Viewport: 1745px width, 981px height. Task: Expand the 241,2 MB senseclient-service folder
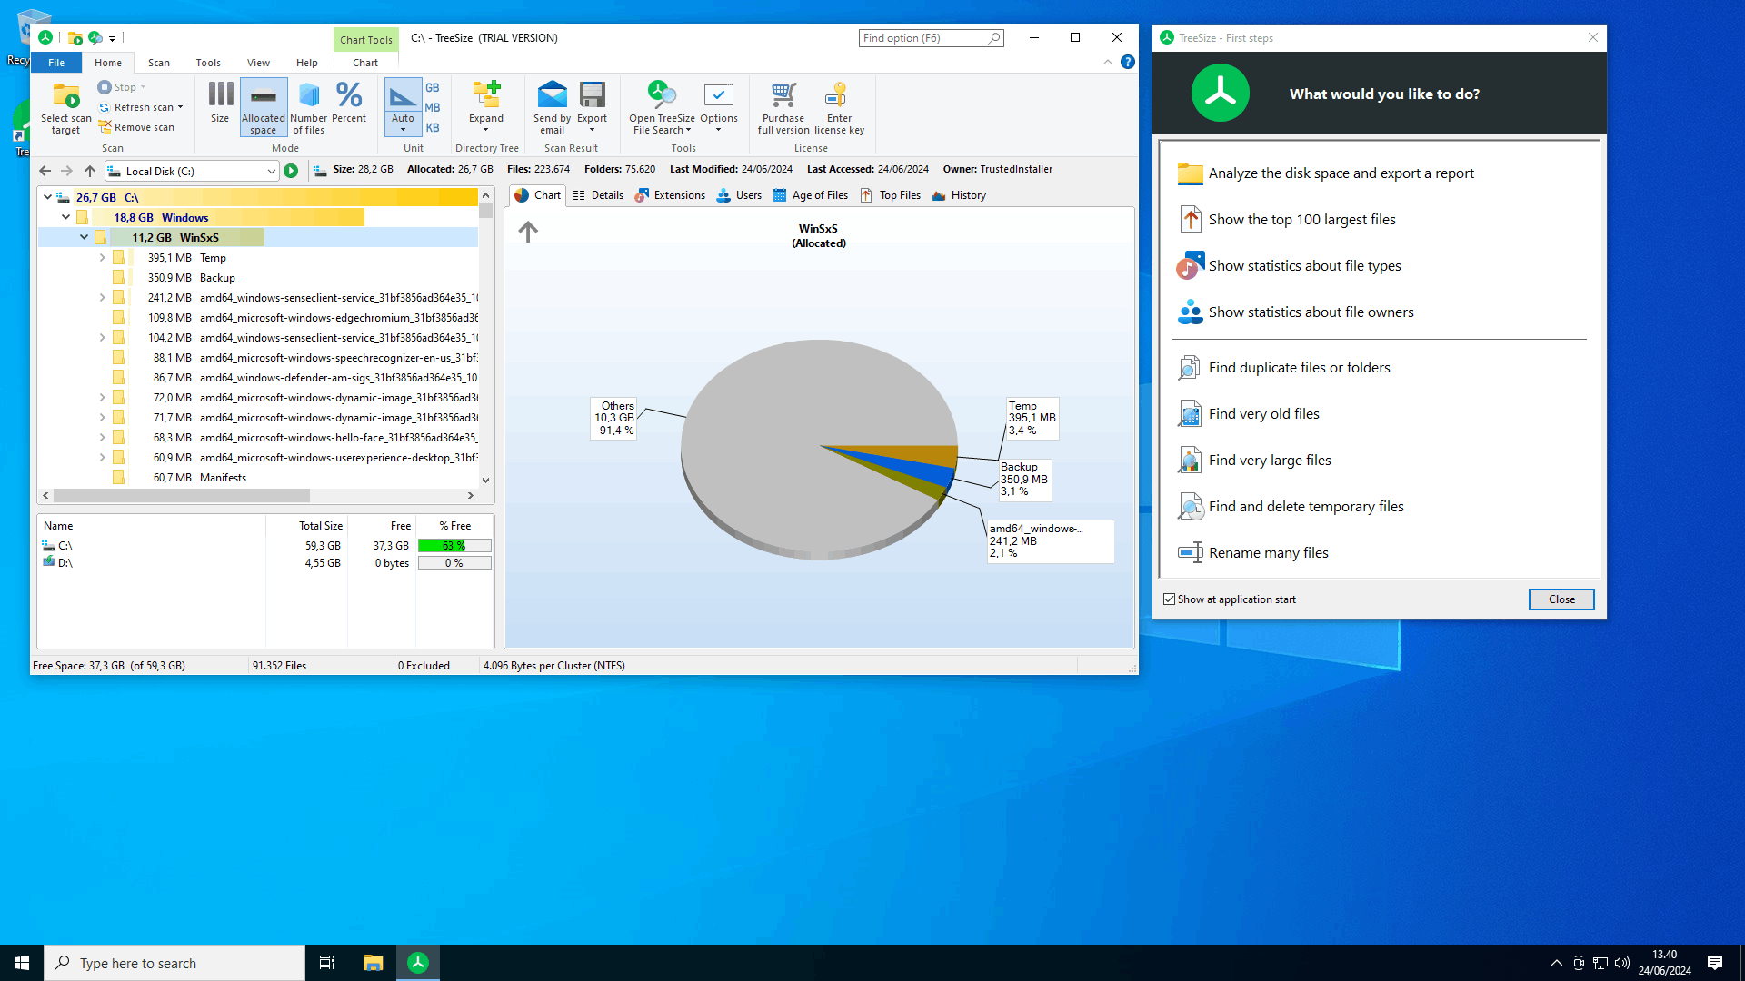click(102, 298)
